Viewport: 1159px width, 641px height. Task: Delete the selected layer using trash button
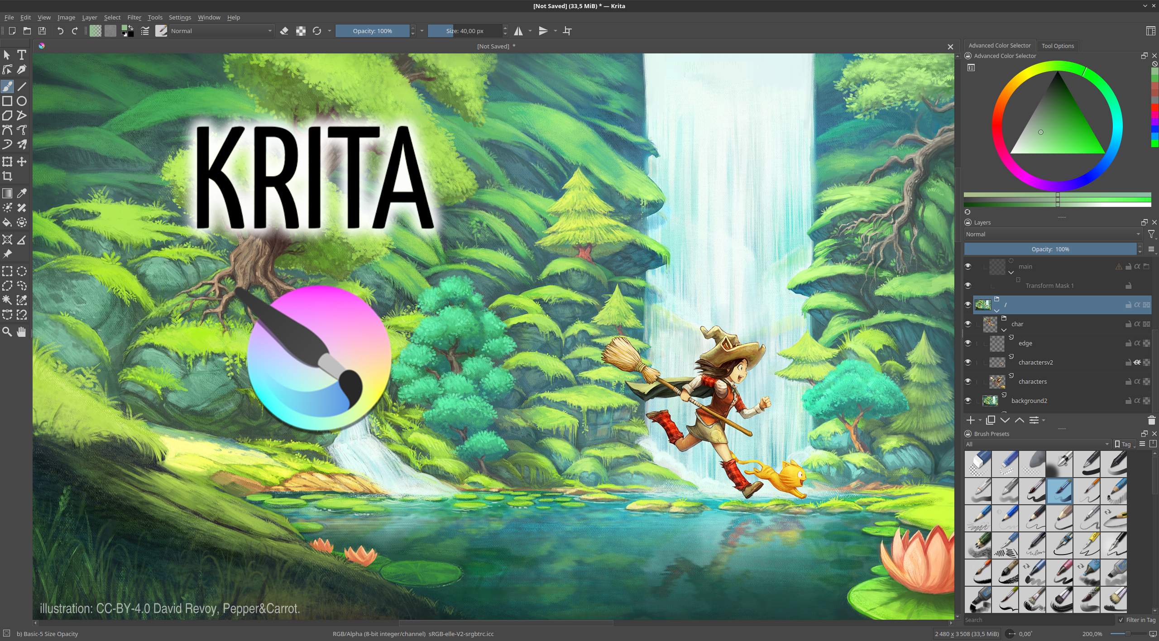tap(1150, 420)
